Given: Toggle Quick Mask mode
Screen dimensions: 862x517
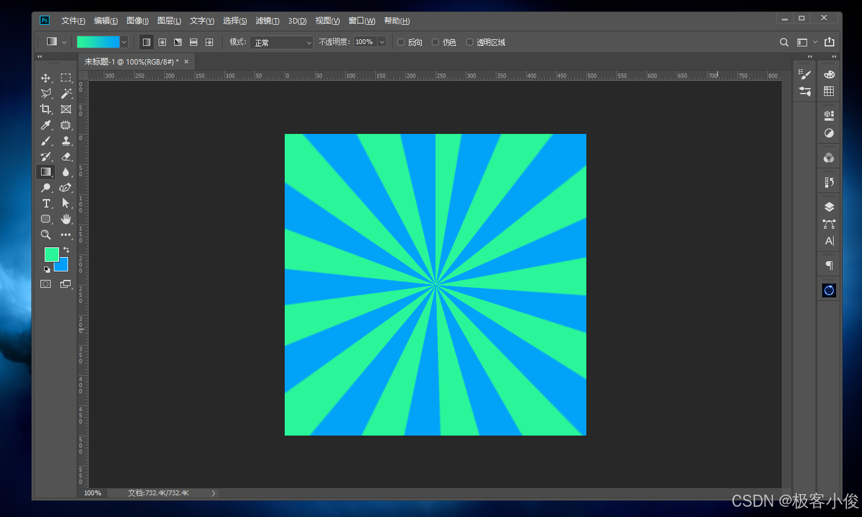Looking at the screenshot, I should tap(46, 284).
